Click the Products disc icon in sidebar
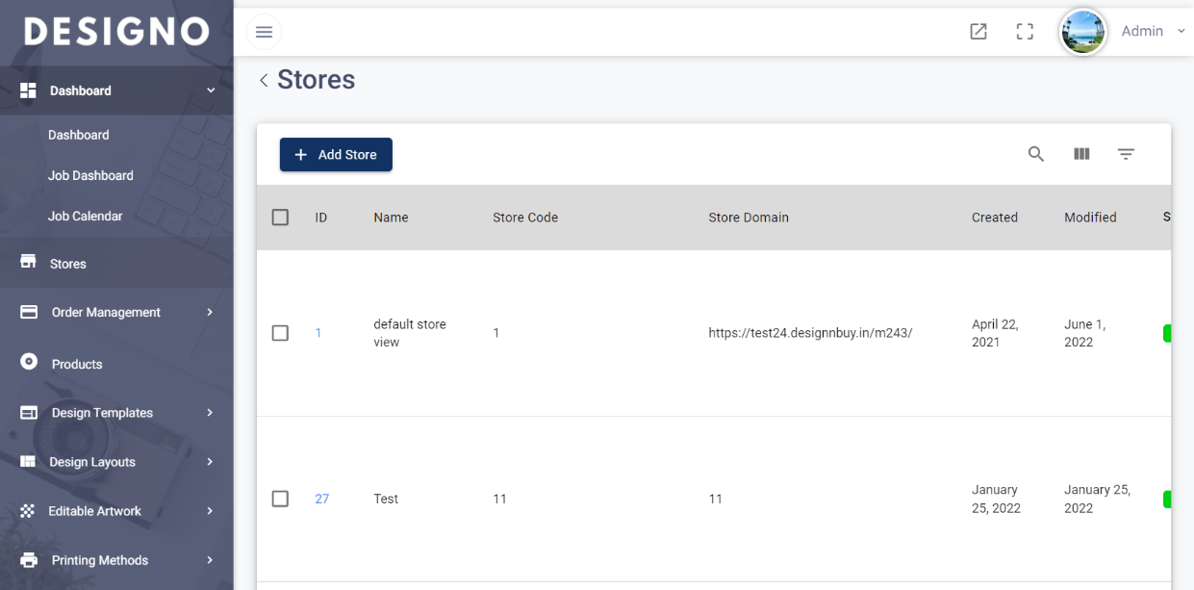The width and height of the screenshot is (1194, 590). tap(29, 362)
